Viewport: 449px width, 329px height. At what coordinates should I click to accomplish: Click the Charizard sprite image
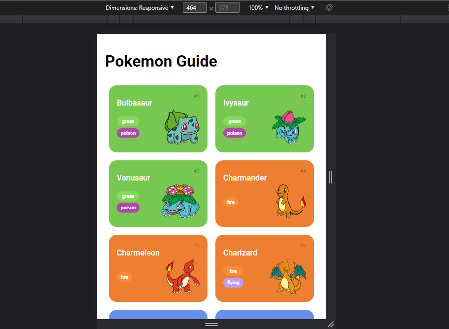tap(288, 276)
